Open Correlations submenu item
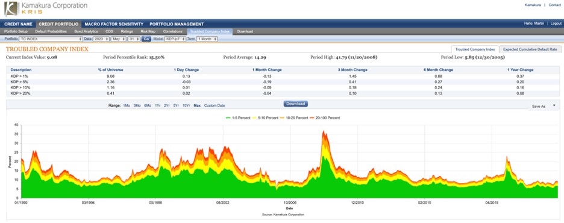564x223 pixels. coord(173,31)
